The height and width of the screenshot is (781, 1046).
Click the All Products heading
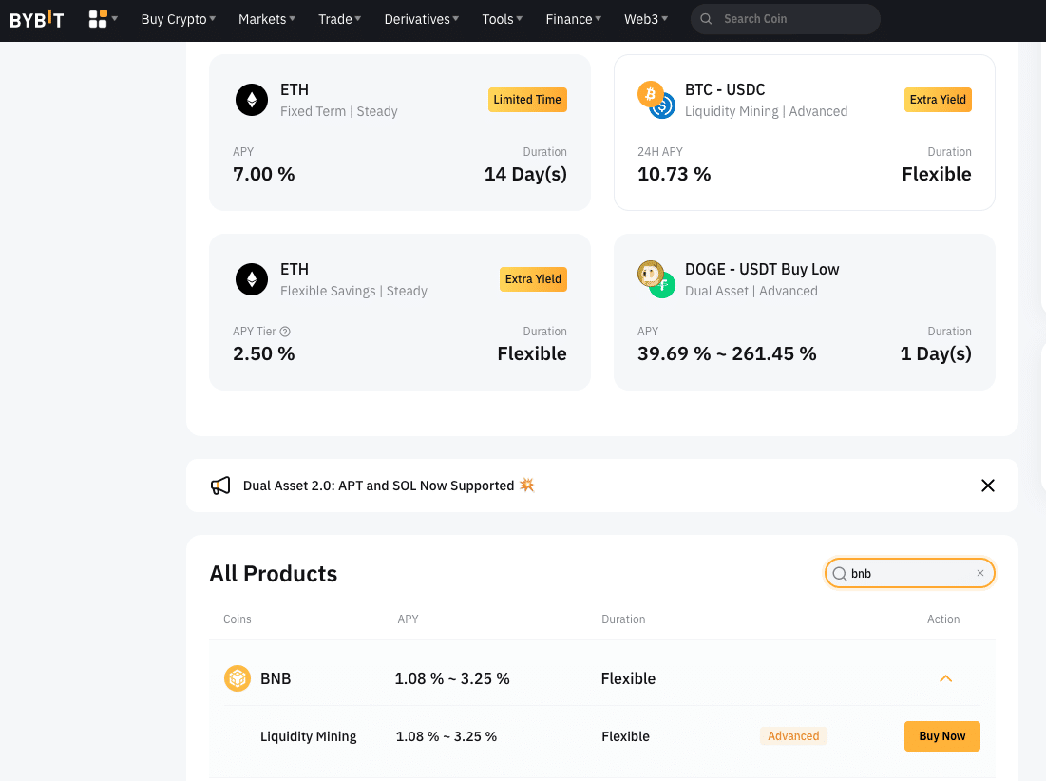[x=274, y=574]
